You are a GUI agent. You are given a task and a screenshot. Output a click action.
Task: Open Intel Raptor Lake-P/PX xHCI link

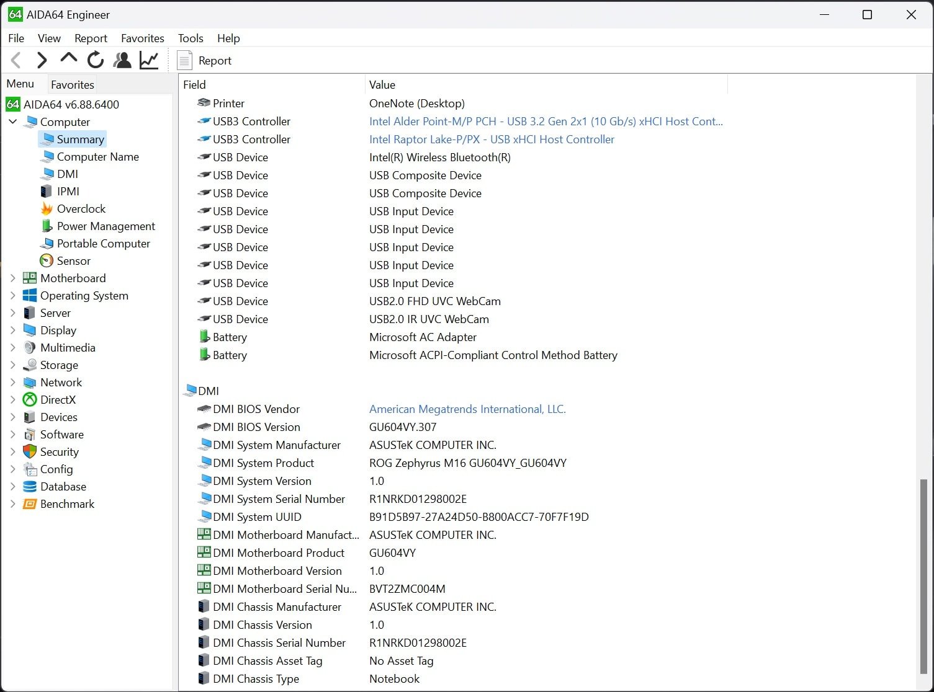tap(492, 139)
